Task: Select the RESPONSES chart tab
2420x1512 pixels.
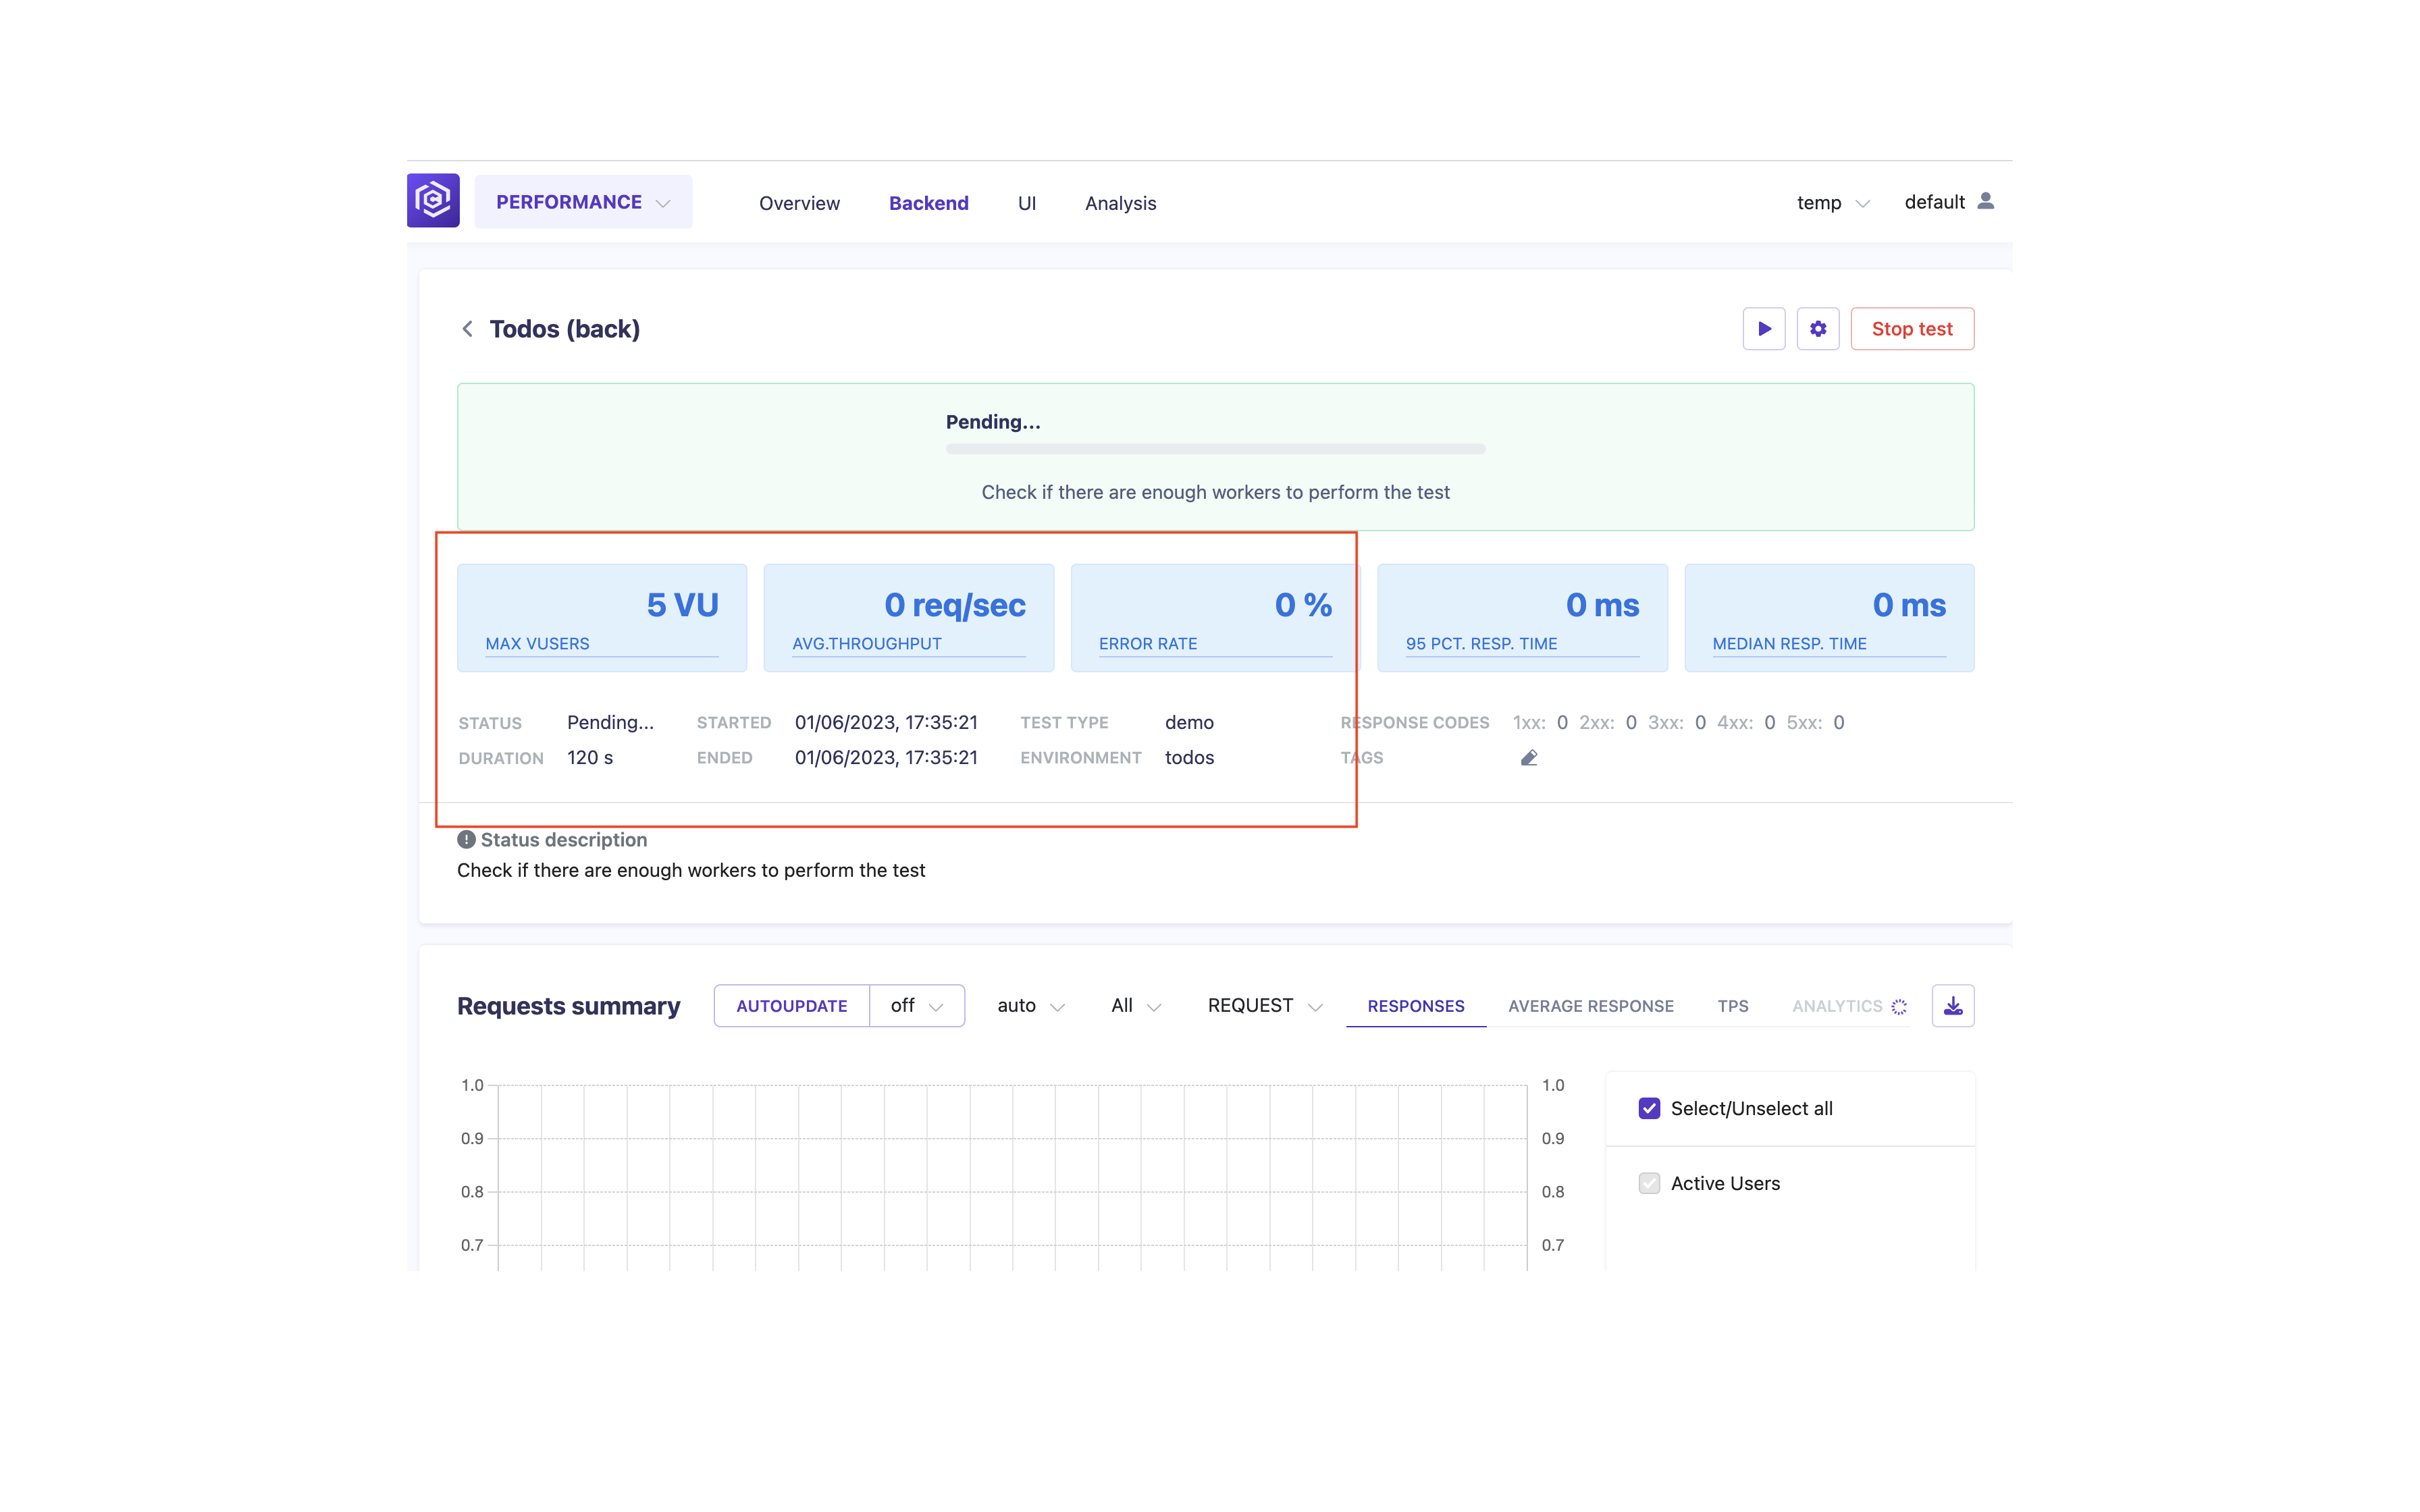Action: pos(1416,1006)
